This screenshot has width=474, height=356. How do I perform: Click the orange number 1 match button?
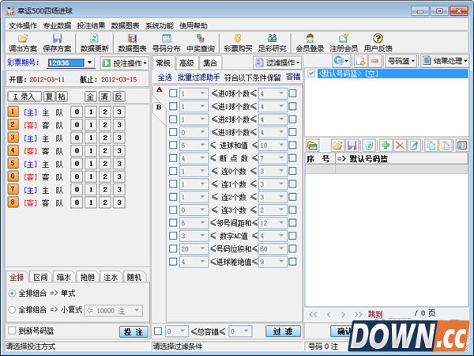click(13, 112)
